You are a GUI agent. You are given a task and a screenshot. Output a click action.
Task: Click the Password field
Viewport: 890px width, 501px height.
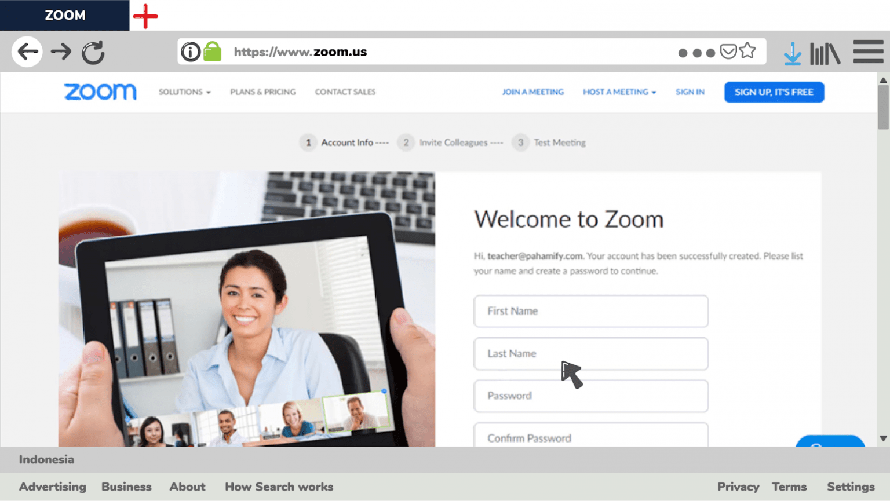pyautogui.click(x=591, y=396)
